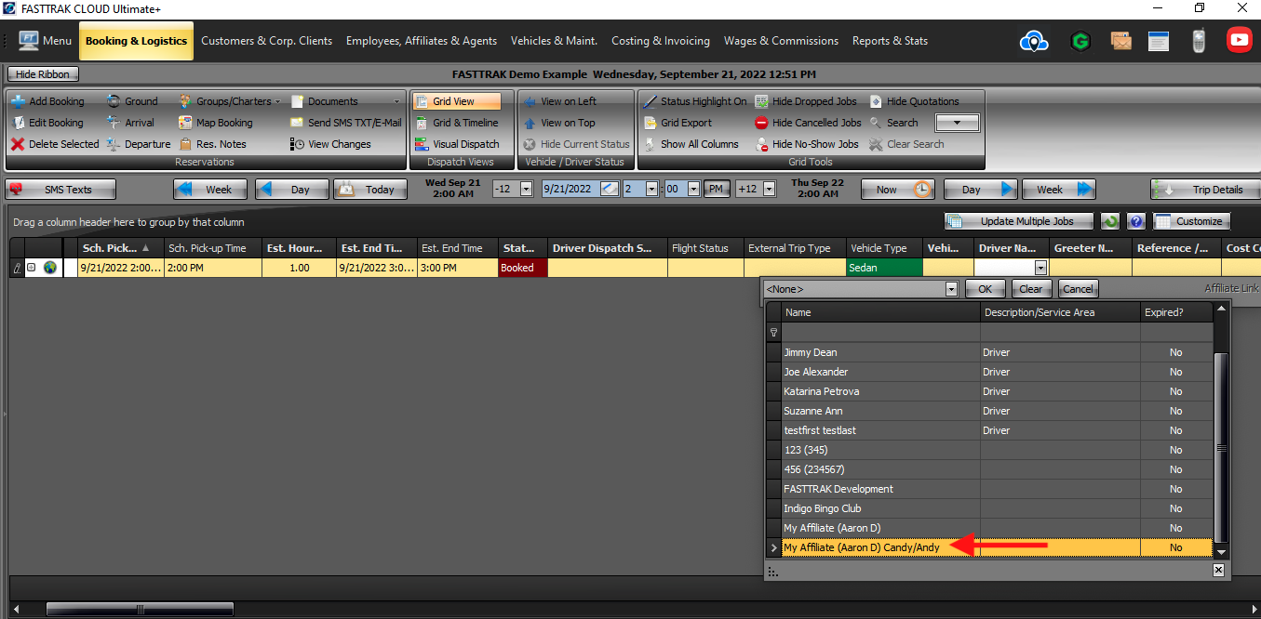Viewport: 1261px width, 619px height.
Task: Open the cloud location icon in the top bar
Action: tap(1034, 41)
